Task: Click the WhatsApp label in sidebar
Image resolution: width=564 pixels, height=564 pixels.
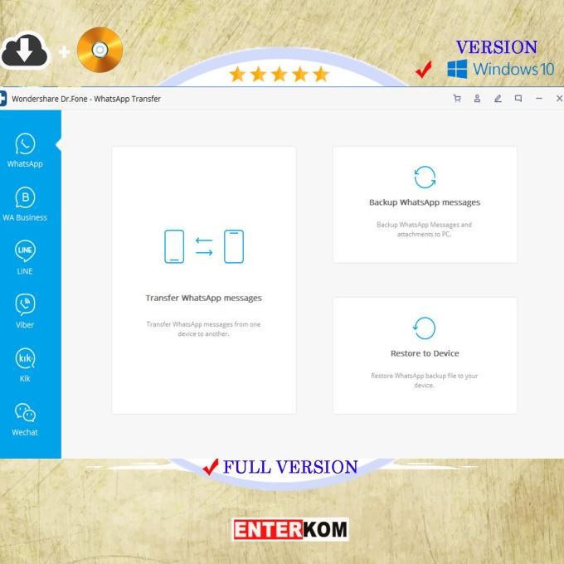Action: coord(25,164)
